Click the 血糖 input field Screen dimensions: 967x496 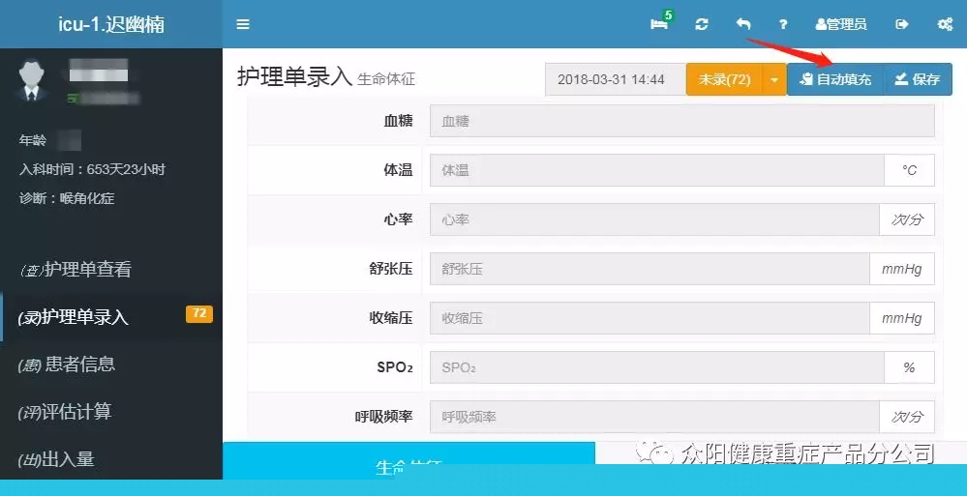[681, 121]
